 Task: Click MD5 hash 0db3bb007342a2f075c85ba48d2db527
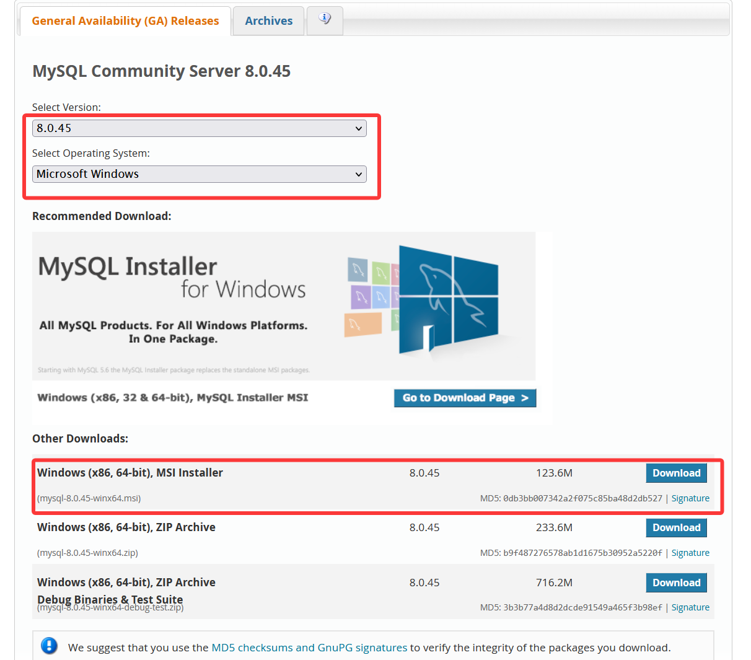coord(582,498)
